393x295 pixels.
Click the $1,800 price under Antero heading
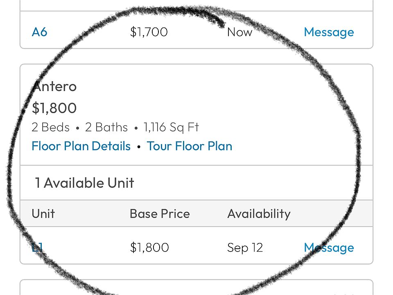coord(54,108)
